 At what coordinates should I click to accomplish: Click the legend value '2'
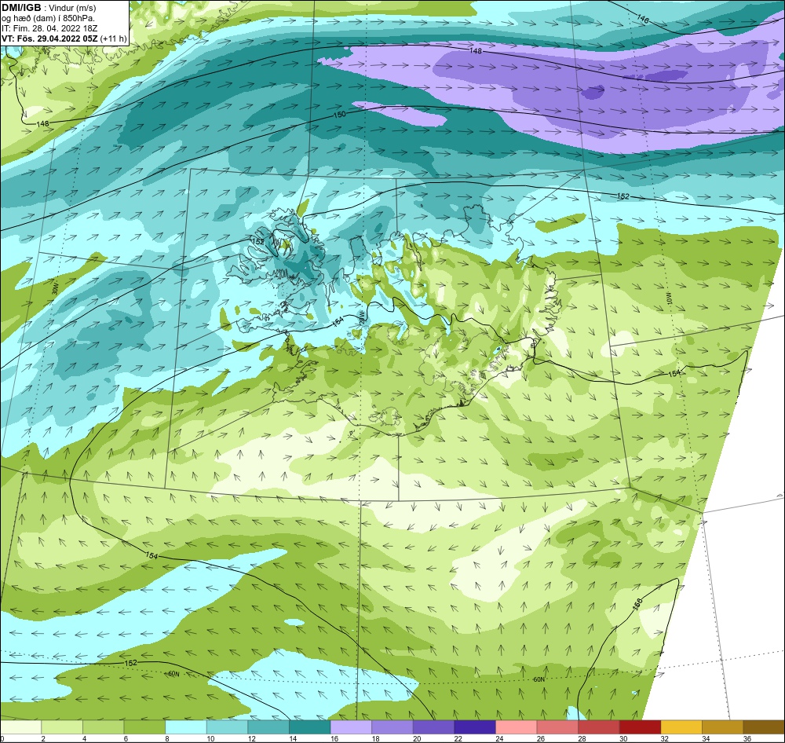click(43, 738)
